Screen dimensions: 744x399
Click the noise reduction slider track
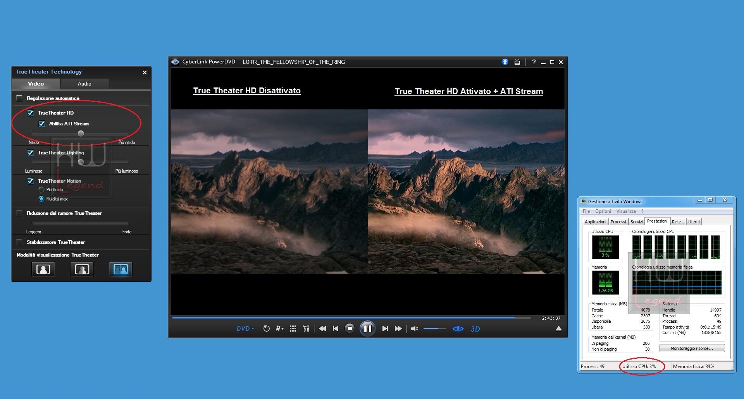81,223
